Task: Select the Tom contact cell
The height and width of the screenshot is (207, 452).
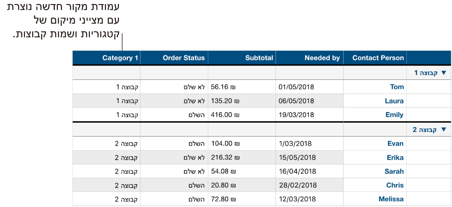Action: point(397,87)
